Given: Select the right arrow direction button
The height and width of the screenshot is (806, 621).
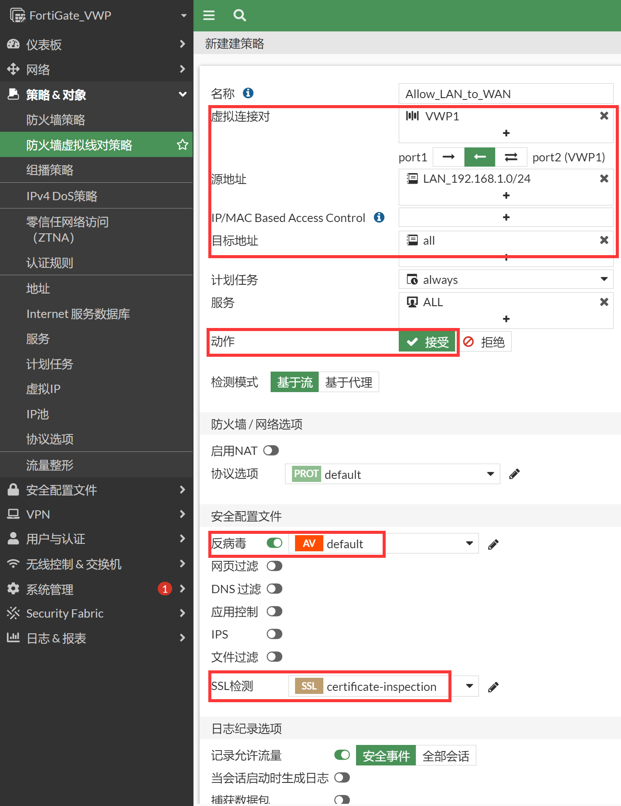Looking at the screenshot, I should coord(448,157).
